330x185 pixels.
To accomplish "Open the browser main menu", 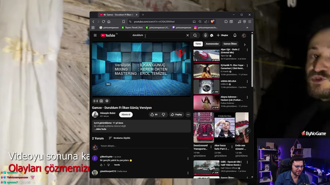I will [x=250, y=22].
